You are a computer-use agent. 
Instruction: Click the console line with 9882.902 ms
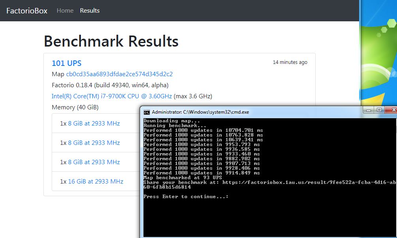click(x=202, y=159)
